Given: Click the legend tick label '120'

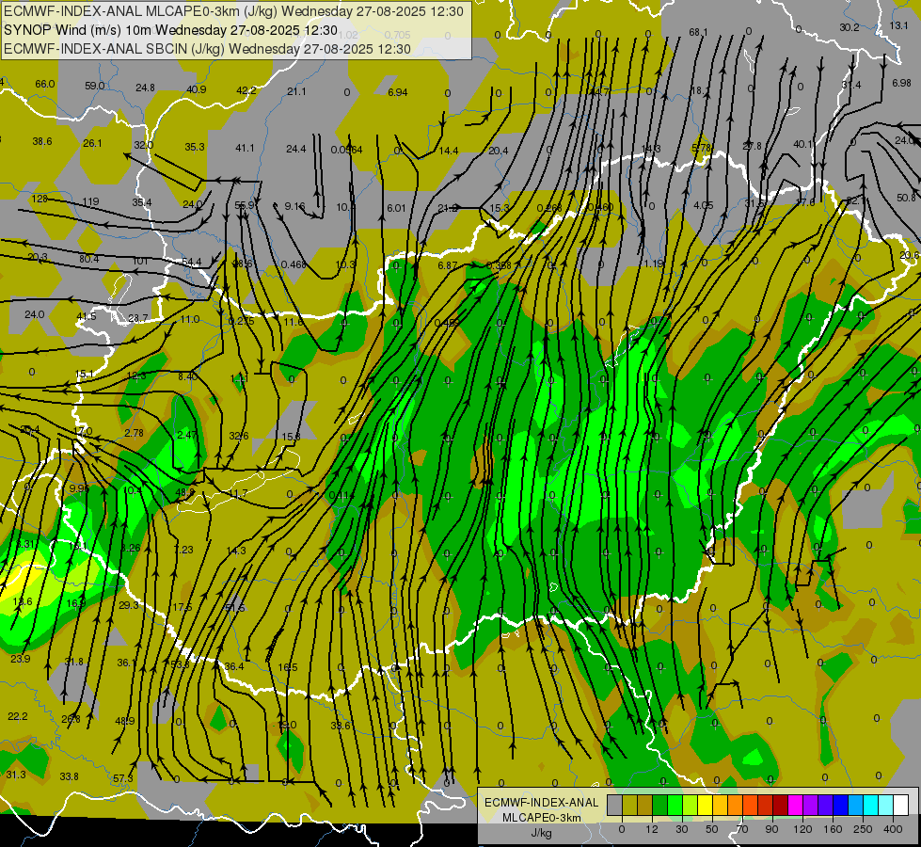Looking at the screenshot, I should click(x=802, y=829).
